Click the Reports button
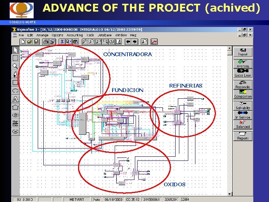 [x=243, y=136]
